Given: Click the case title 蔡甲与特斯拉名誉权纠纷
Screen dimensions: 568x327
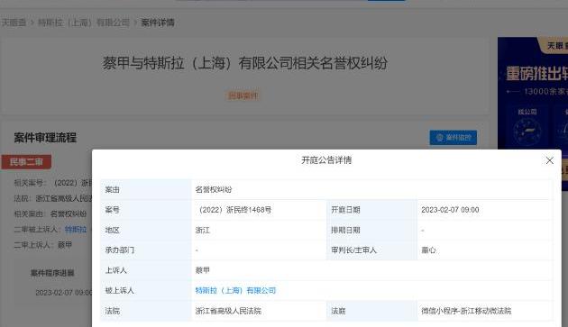Looking at the screenshot, I should pos(245,63).
